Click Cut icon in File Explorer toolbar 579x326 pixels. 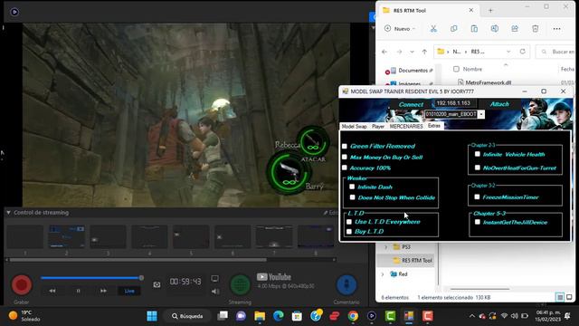pos(433,28)
